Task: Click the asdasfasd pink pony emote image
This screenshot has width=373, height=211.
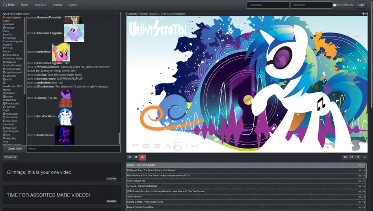Action: coord(61,52)
